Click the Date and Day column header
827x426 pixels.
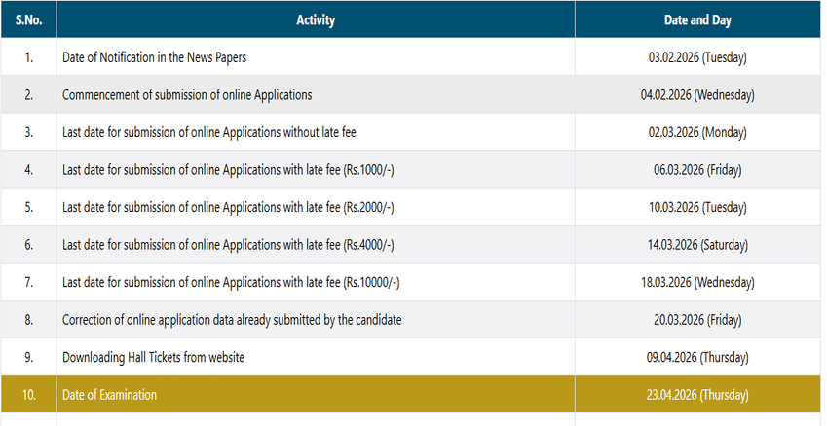pos(696,19)
